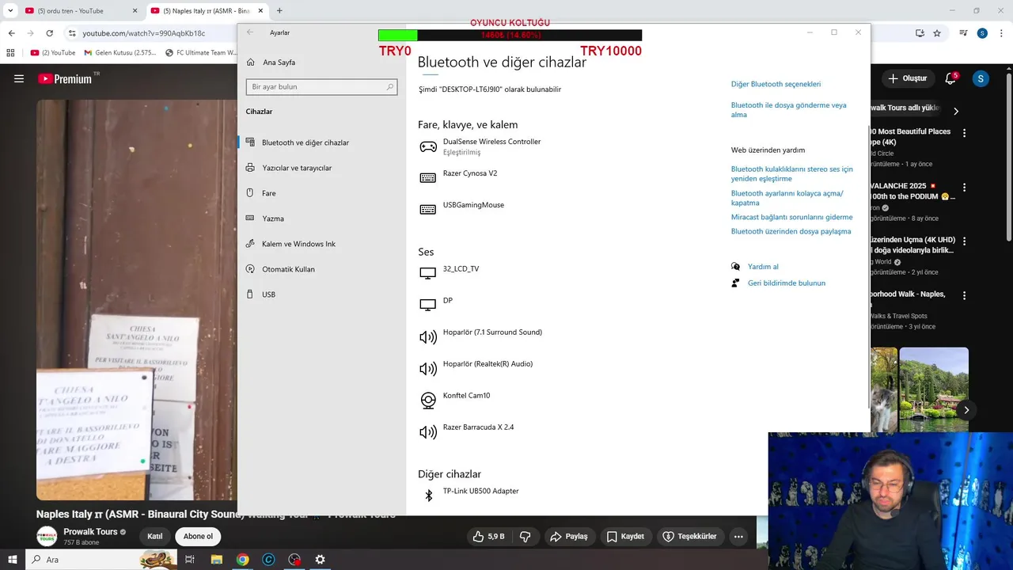Open File Explorer from the taskbar

click(x=216, y=559)
